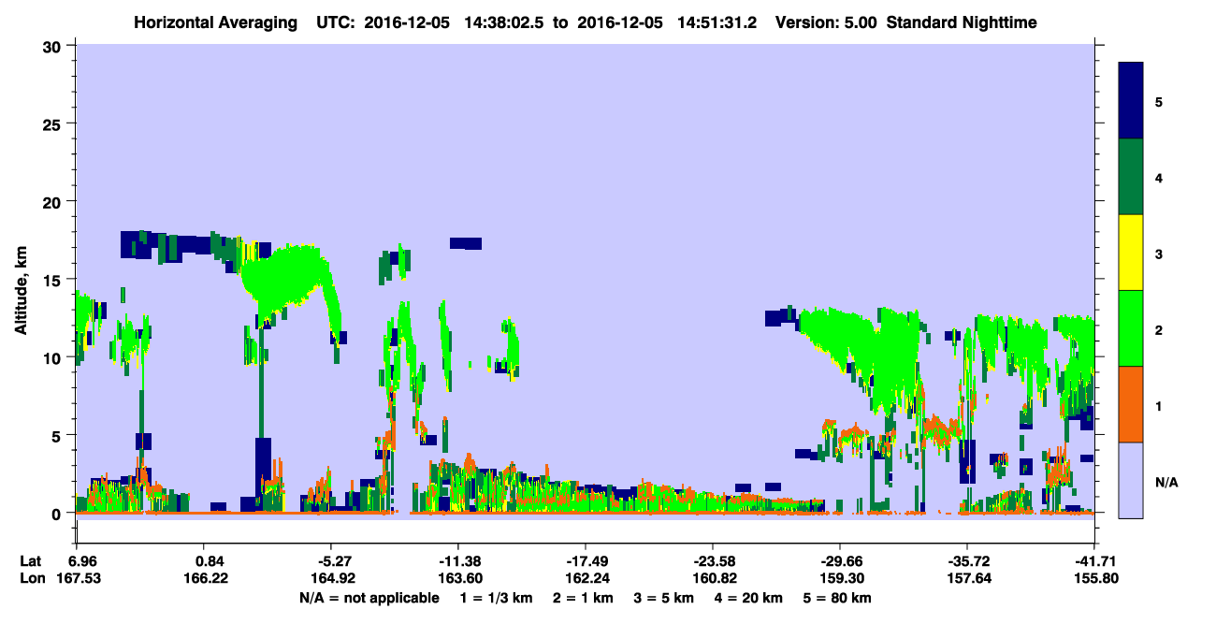Click the colorbar label '1'
1216x624 pixels.
1159,405
